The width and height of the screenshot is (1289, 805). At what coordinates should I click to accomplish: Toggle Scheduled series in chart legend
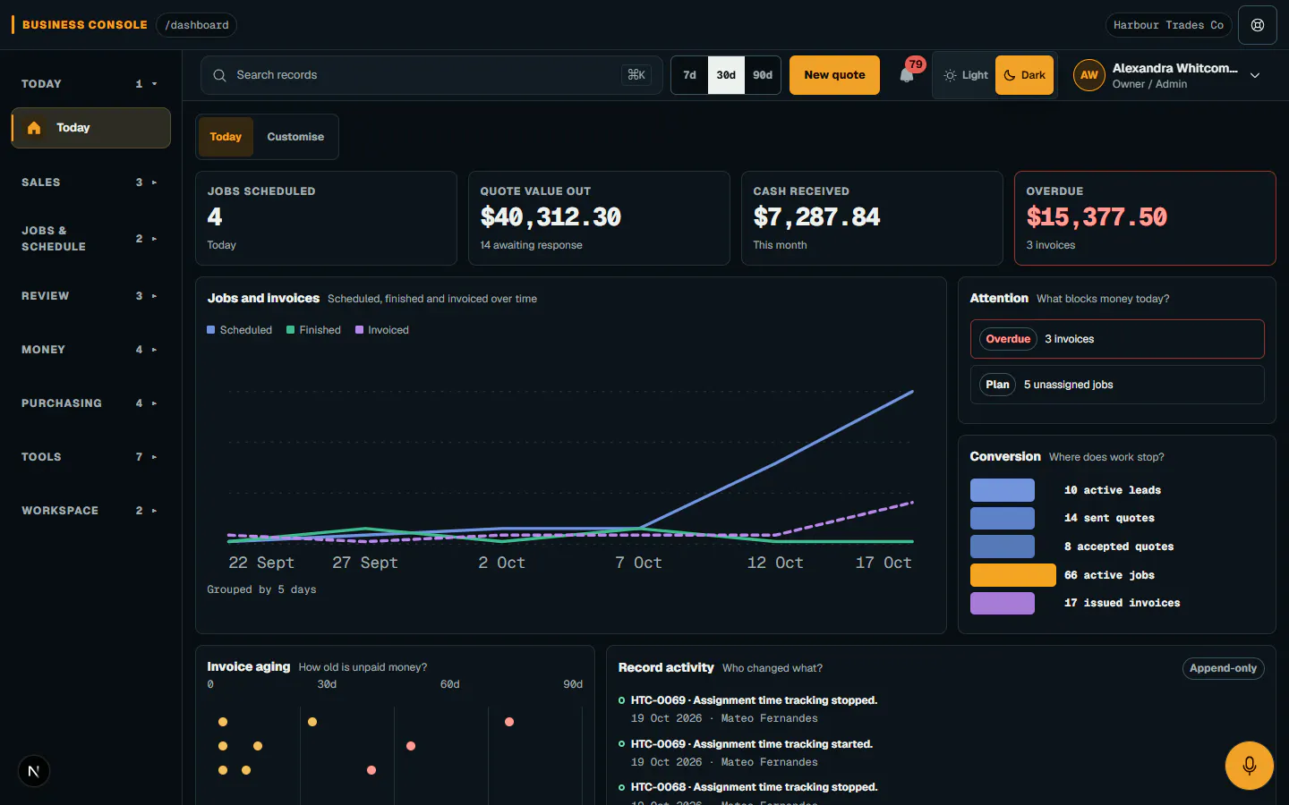point(240,330)
